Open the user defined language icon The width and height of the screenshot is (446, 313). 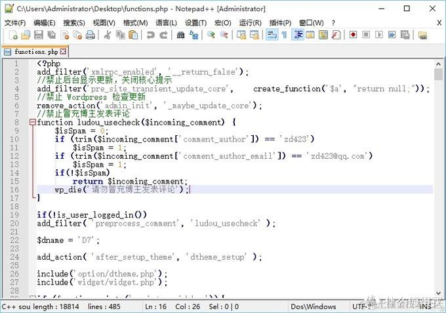pyautogui.click(x=310, y=35)
